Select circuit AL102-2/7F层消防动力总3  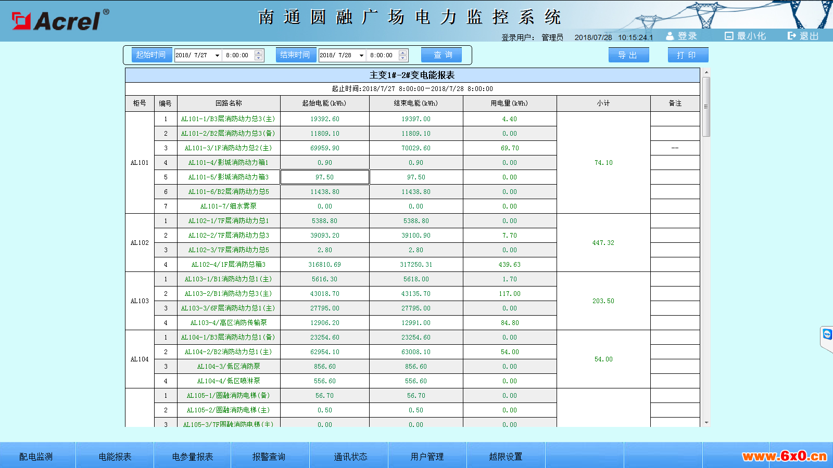click(x=229, y=236)
